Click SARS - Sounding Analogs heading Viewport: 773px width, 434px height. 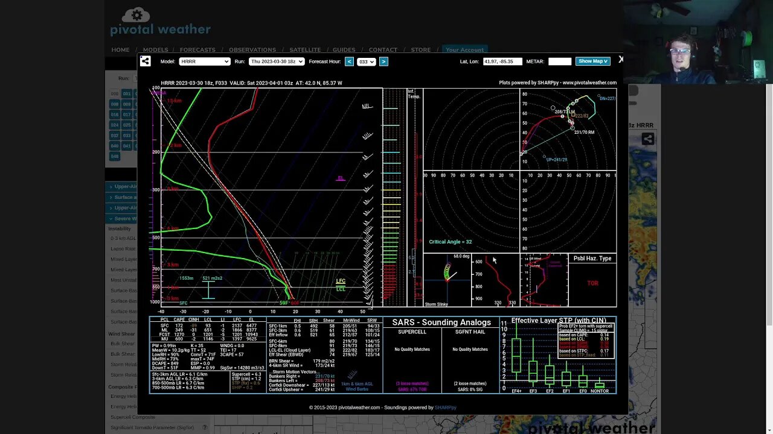441,322
